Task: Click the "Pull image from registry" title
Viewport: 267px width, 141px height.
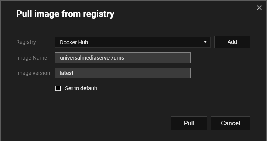Action: 65,14
